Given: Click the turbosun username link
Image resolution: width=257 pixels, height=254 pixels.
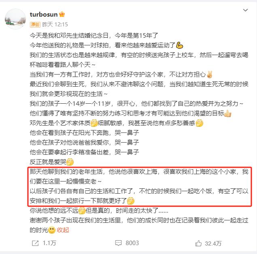Looking at the screenshot, I should pos(44,15).
